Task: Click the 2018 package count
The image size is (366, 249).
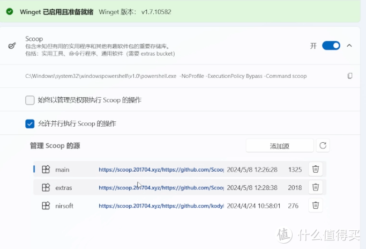Action: click(295, 188)
